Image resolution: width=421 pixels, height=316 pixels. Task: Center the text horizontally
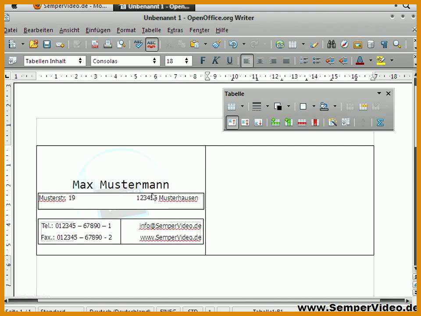coord(260,61)
